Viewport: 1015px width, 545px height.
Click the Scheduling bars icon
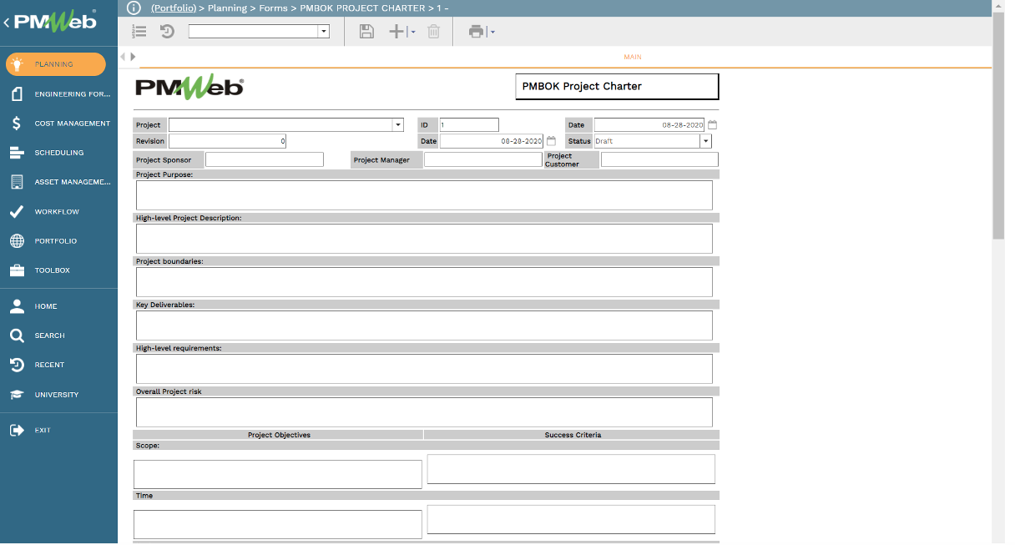click(17, 153)
